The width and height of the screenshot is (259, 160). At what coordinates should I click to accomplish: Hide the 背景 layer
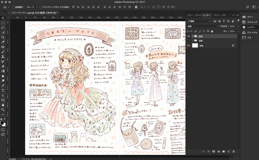[189, 46]
